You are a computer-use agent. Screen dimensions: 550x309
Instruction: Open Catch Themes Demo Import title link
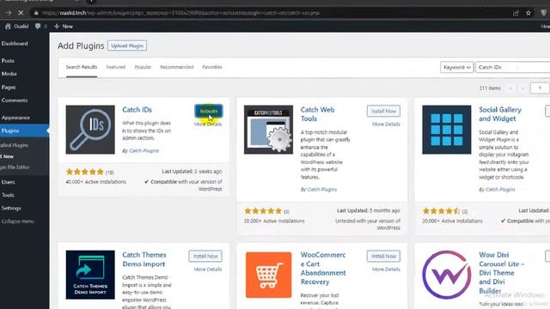tap(144, 259)
